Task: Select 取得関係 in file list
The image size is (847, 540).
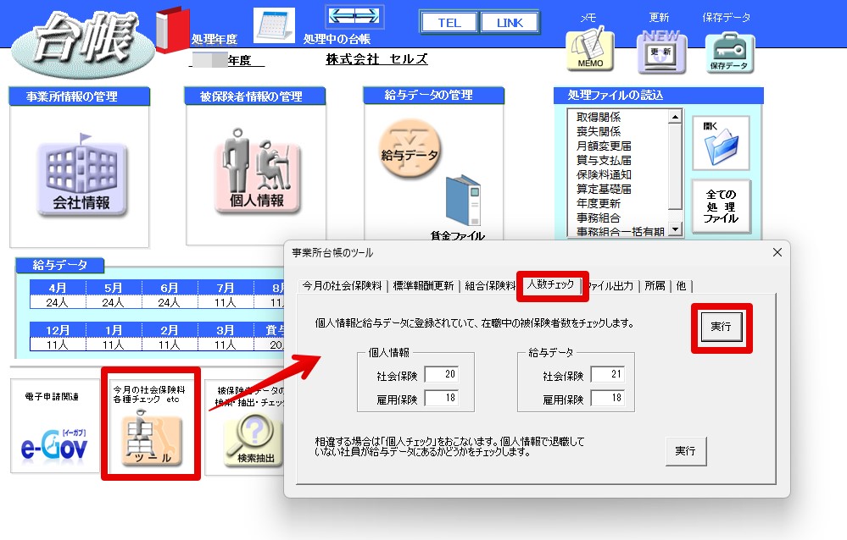Action: [599, 117]
